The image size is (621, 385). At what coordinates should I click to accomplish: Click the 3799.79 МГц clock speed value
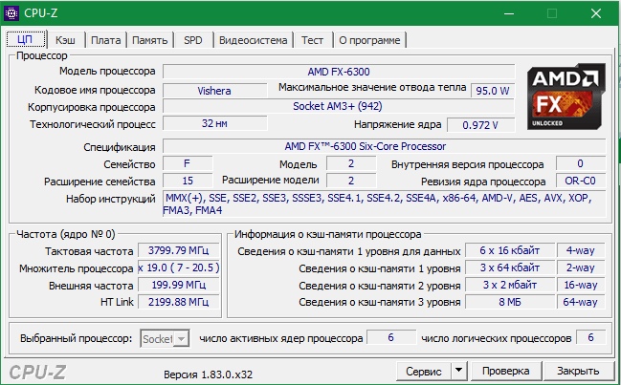tap(179, 250)
